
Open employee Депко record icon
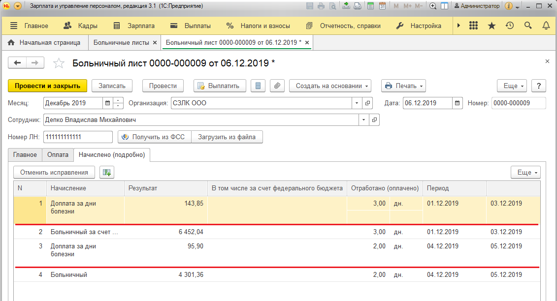click(x=374, y=120)
